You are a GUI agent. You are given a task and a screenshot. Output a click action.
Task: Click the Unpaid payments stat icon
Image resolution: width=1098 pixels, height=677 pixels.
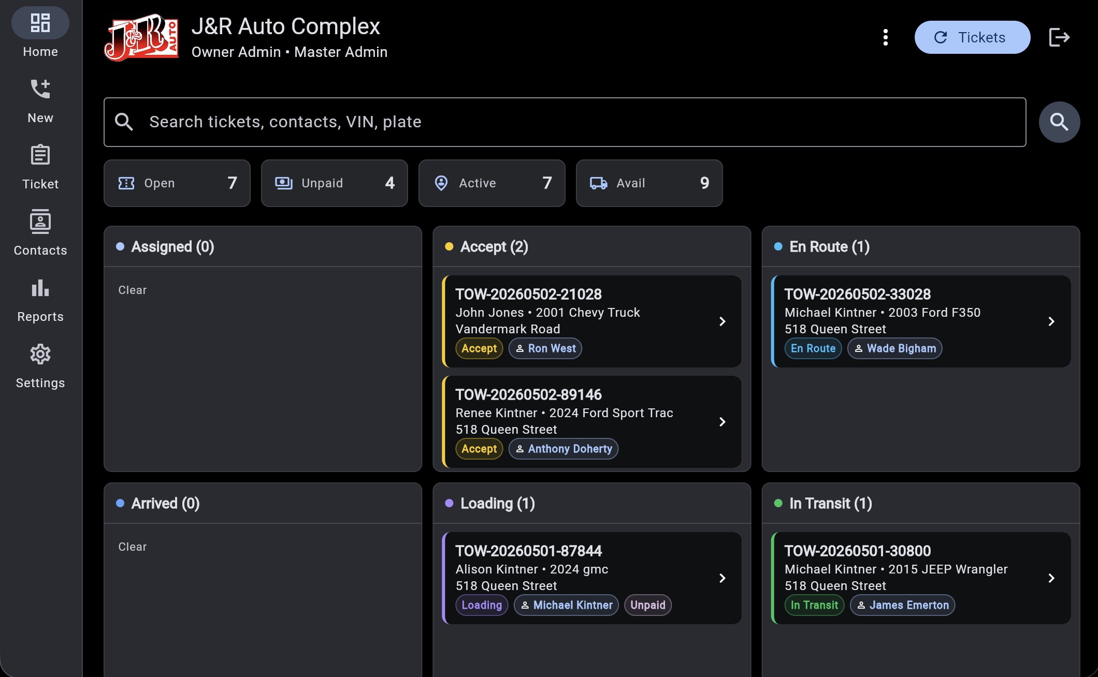click(284, 183)
